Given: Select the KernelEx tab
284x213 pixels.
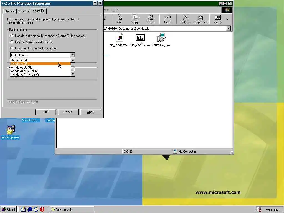Looking at the screenshot, I should (39, 11).
